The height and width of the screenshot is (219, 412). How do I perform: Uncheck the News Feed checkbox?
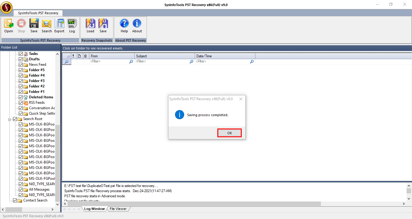point(21,65)
